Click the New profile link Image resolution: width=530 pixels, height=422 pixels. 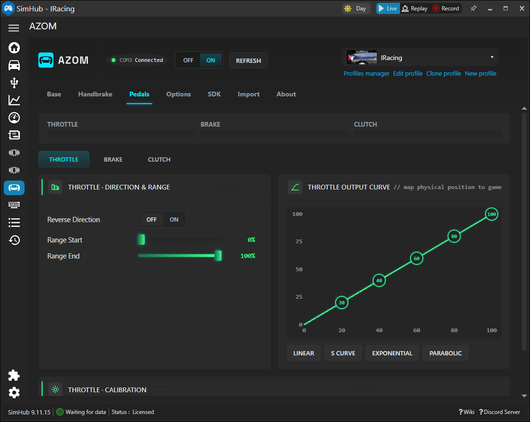pos(481,73)
